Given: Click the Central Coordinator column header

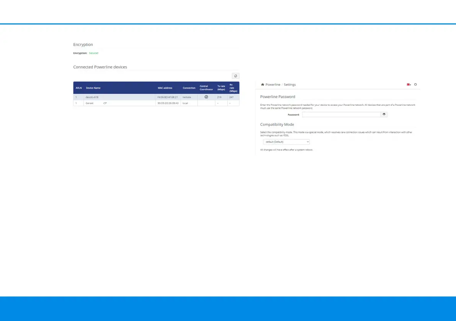Looking at the screenshot, I should point(206,88).
